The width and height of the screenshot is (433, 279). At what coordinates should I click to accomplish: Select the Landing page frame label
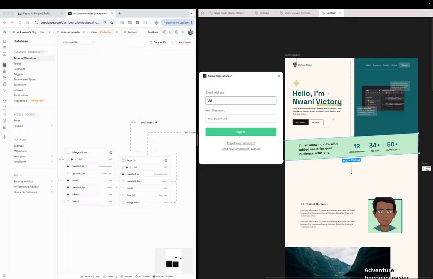coord(292,55)
